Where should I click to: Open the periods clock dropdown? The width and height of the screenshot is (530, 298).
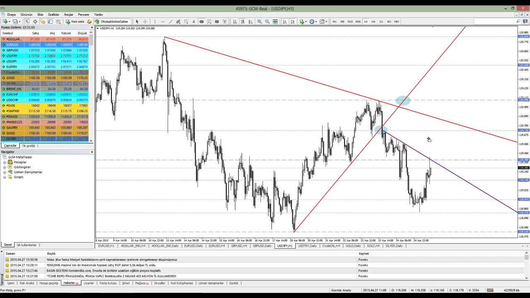point(316,22)
